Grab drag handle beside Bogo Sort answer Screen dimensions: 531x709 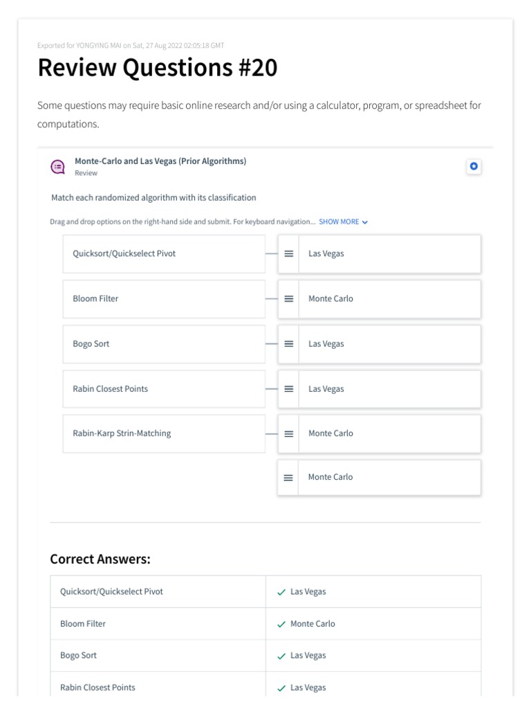coord(289,344)
